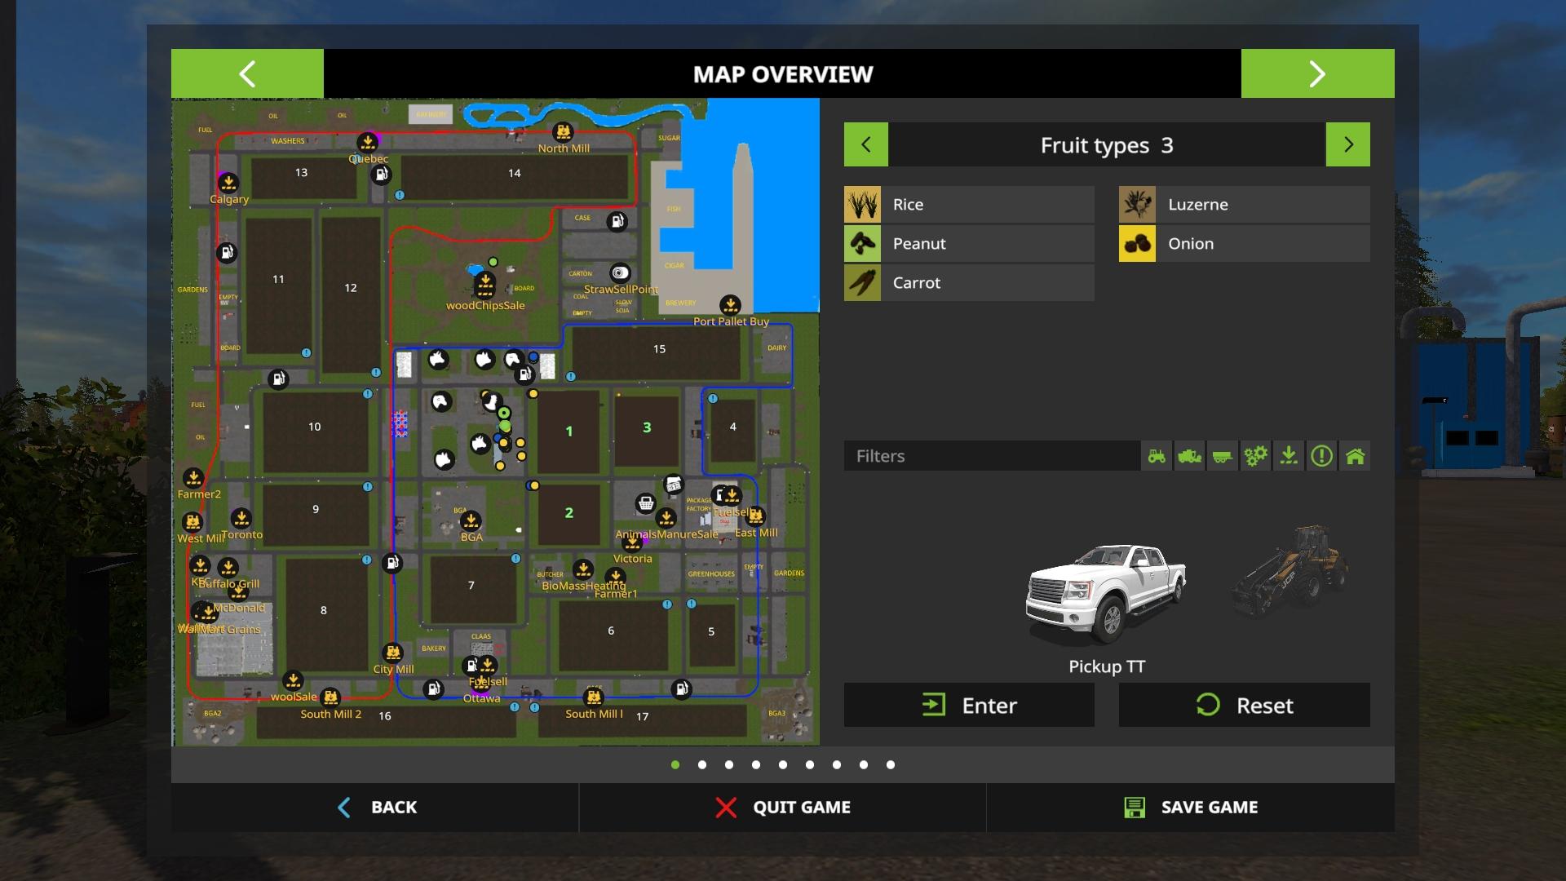Click the Save Game disk icon
1566x881 pixels.
(1135, 807)
